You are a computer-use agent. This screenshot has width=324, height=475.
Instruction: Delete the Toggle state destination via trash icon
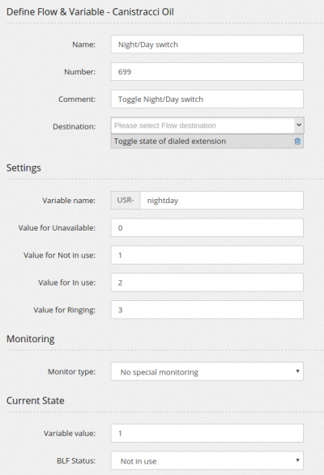297,141
